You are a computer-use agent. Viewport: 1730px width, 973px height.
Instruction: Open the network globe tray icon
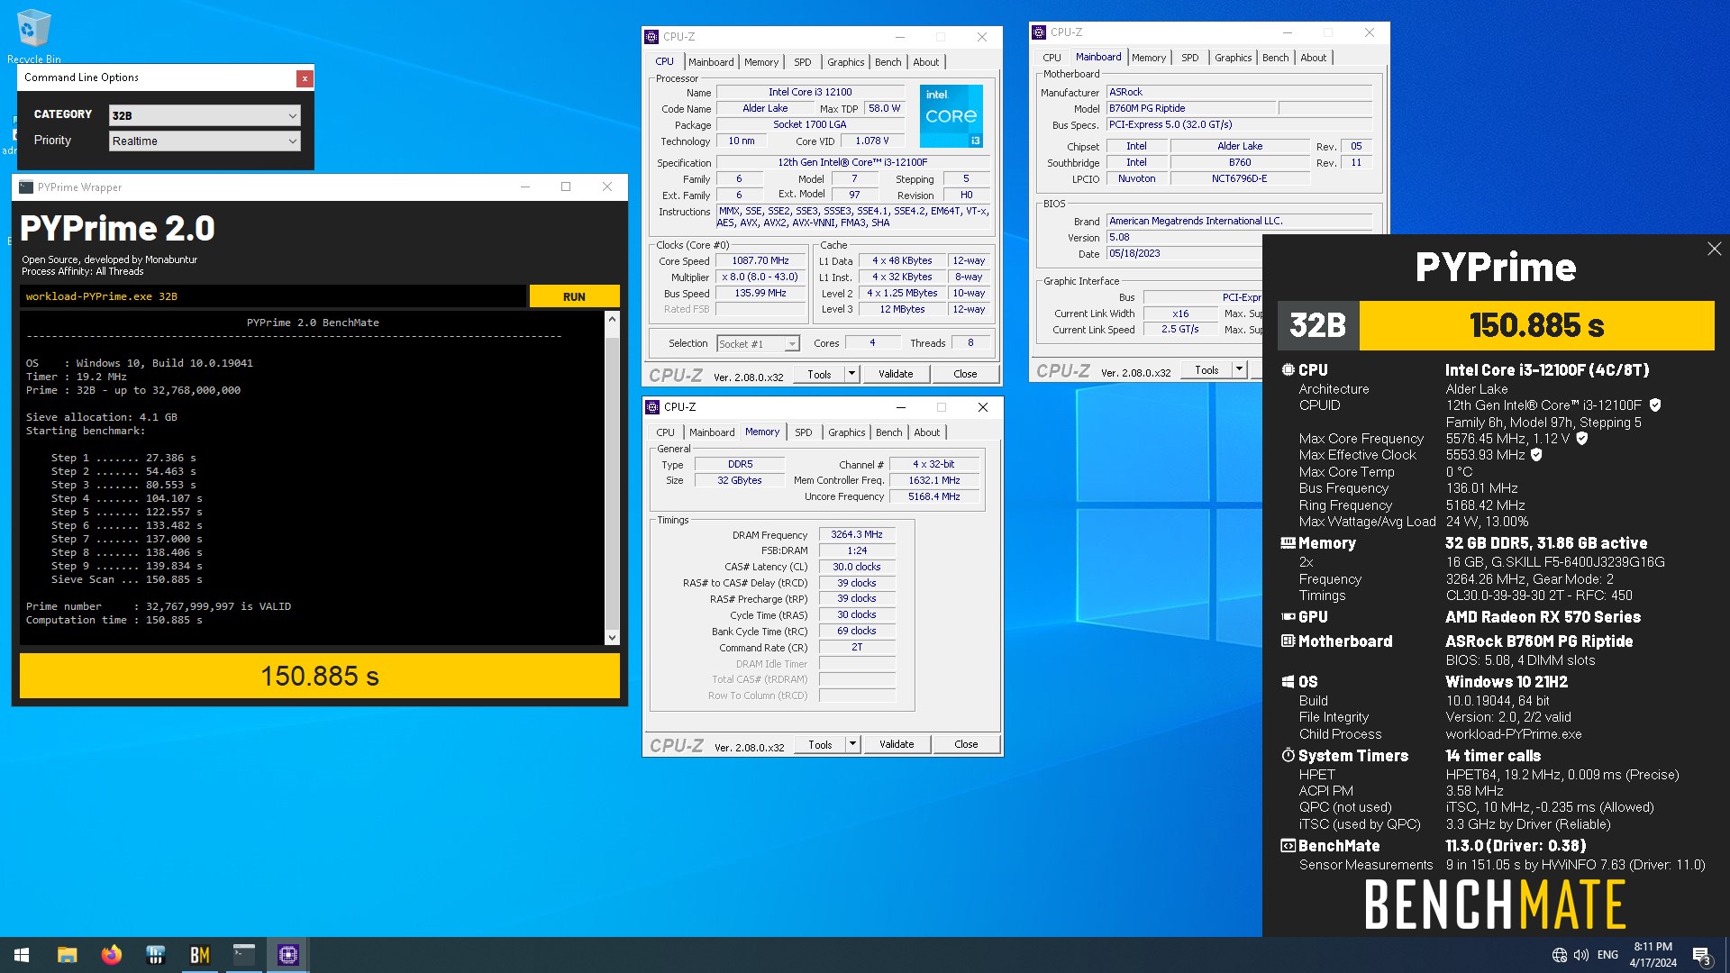(1560, 955)
